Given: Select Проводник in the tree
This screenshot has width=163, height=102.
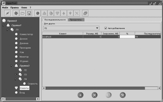Looking at the screenshot, I should coord(25,48).
